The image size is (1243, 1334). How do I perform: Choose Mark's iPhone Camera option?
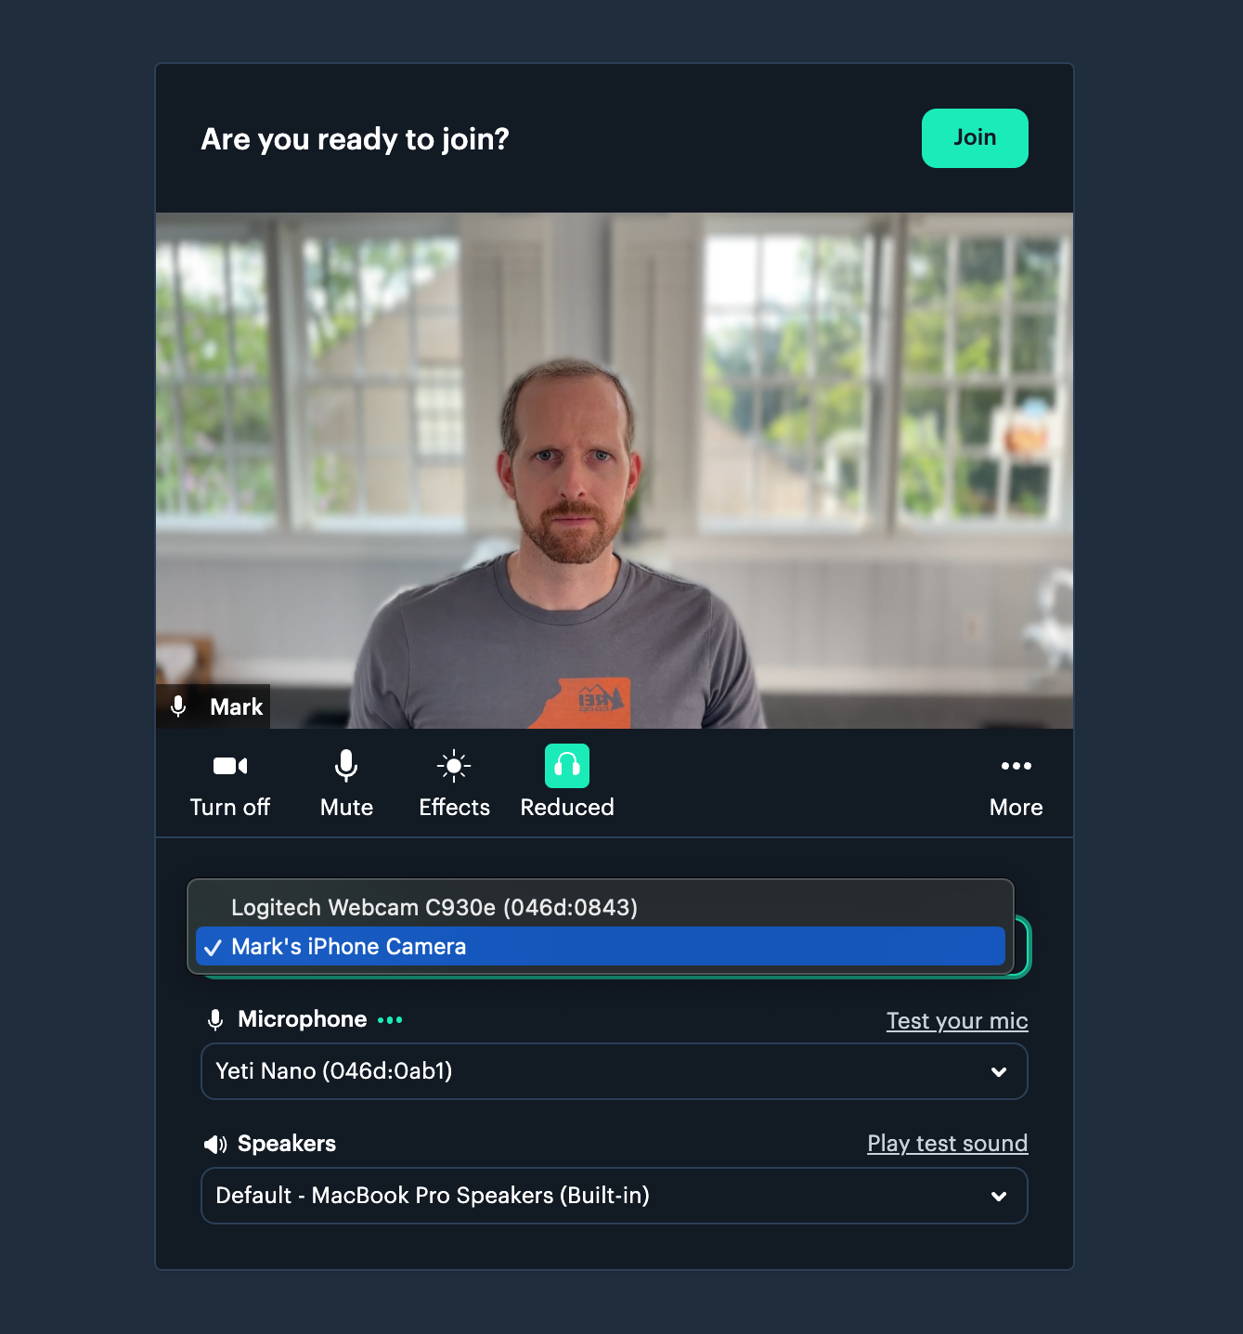tap(601, 946)
